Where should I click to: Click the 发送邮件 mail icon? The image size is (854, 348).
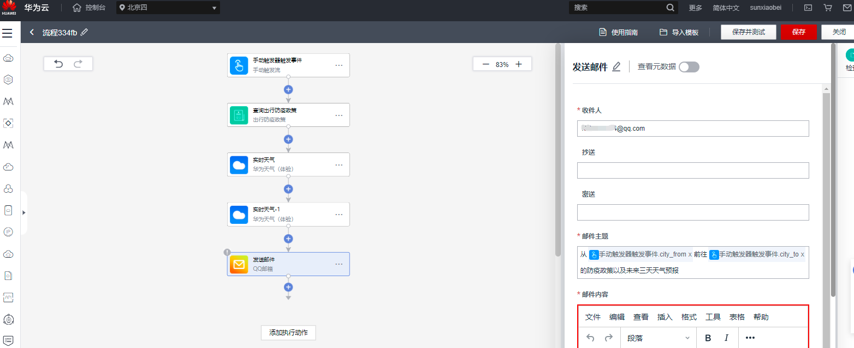(x=239, y=264)
